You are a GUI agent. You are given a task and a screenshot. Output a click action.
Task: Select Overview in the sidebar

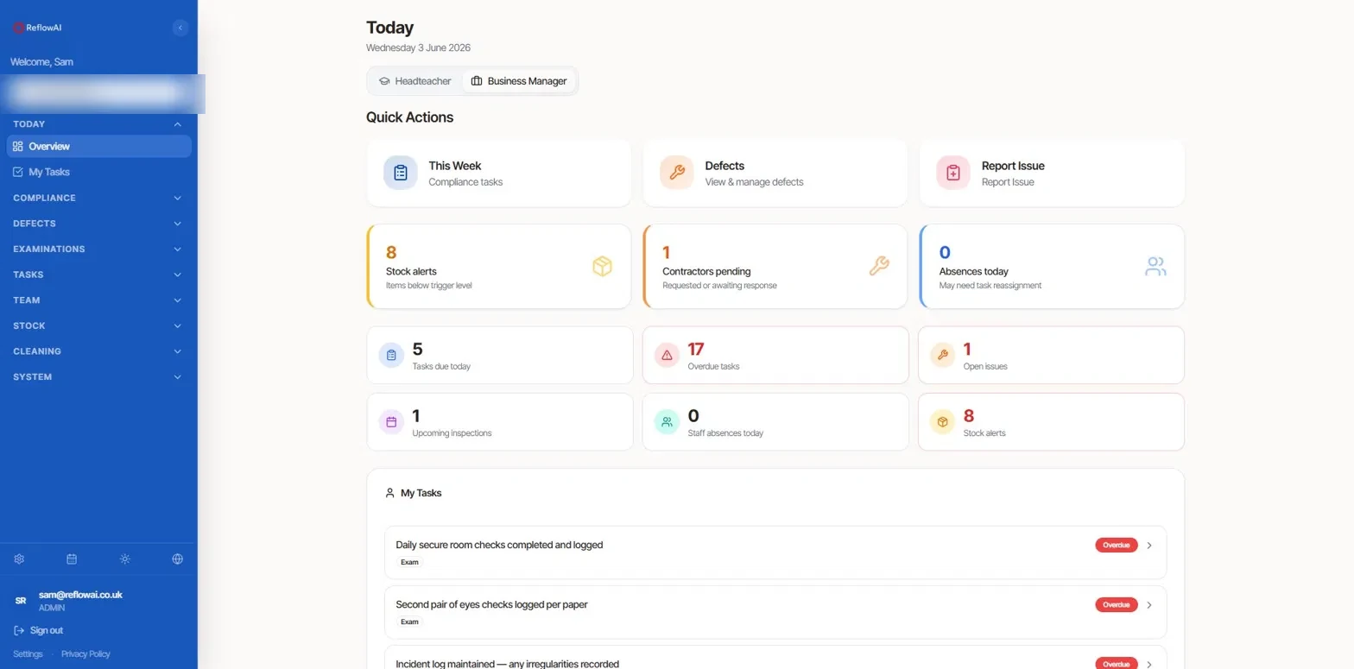pyautogui.click(x=98, y=147)
